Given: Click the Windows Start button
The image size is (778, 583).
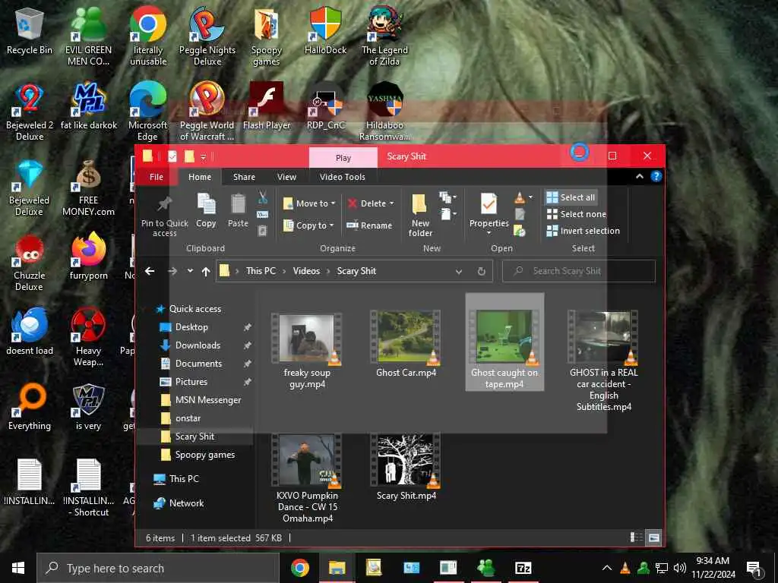Looking at the screenshot, I should (x=18, y=568).
